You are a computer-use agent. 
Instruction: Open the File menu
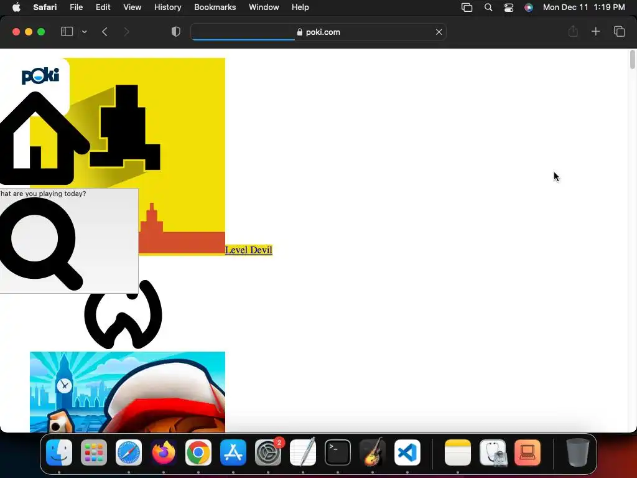[77, 7]
